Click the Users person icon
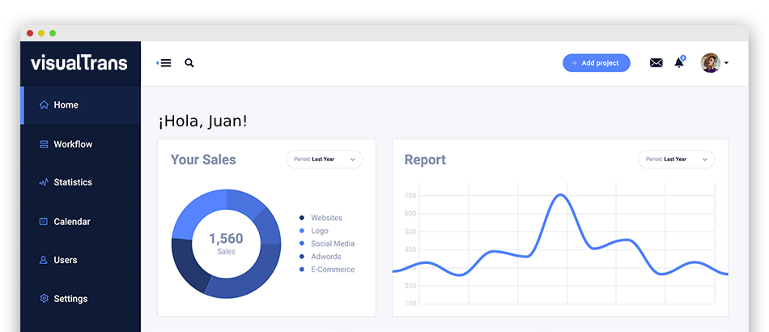The image size is (769, 332). click(44, 261)
